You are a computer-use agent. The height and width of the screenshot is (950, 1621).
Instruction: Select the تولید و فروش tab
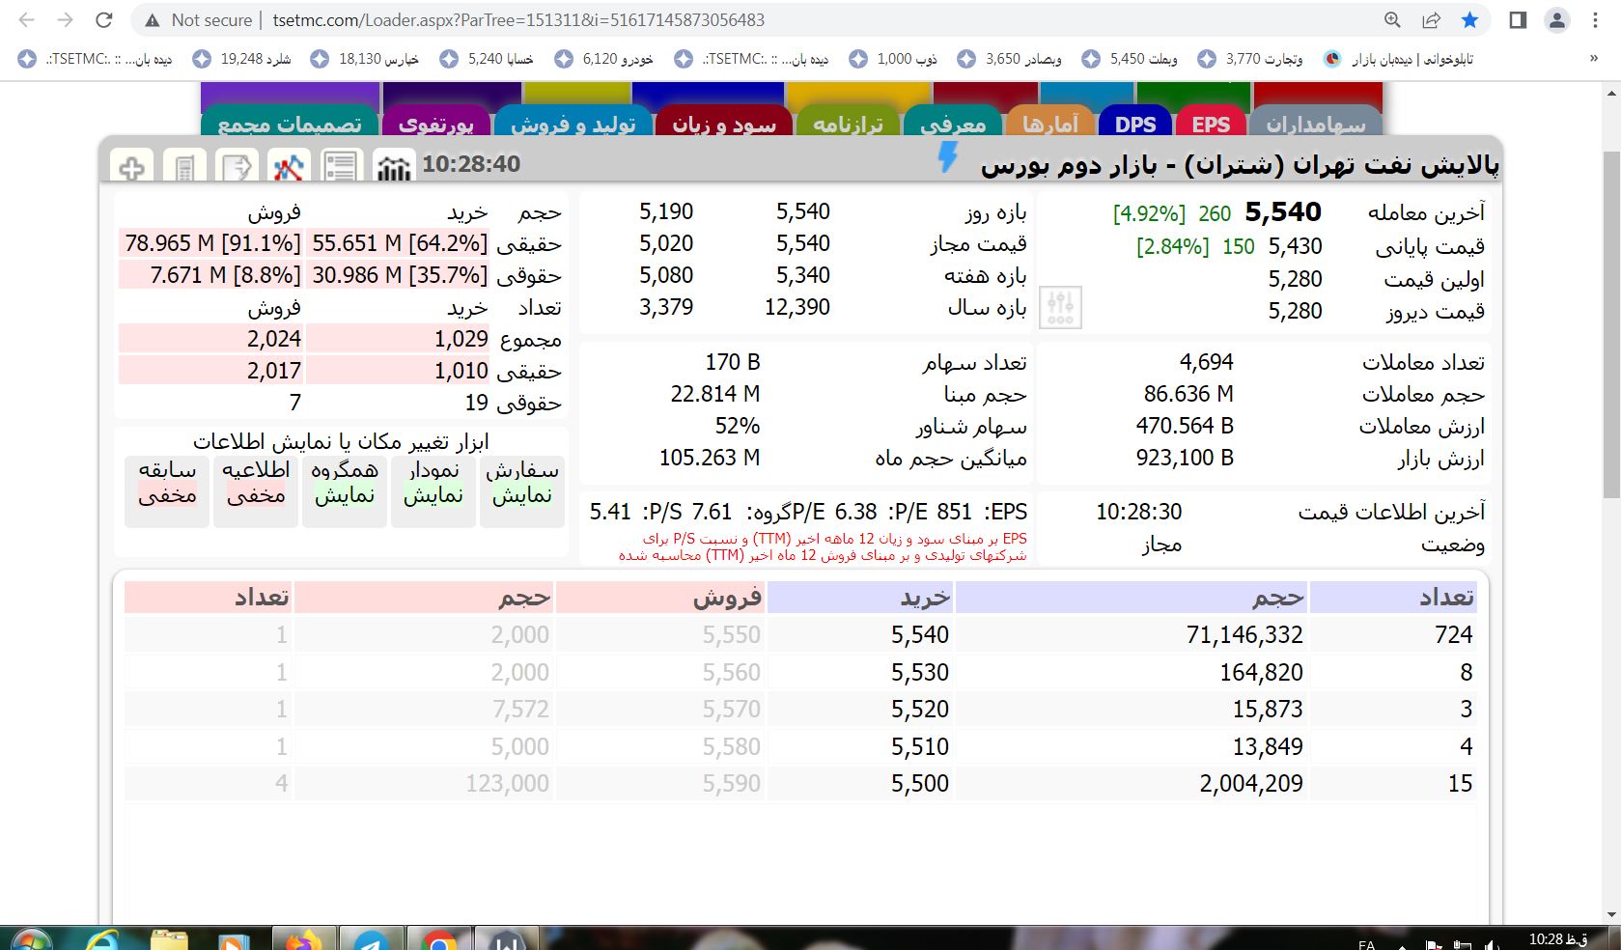coord(573,122)
